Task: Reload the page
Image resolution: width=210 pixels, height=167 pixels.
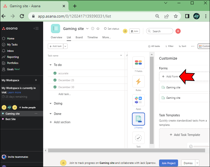Action: 22,16
